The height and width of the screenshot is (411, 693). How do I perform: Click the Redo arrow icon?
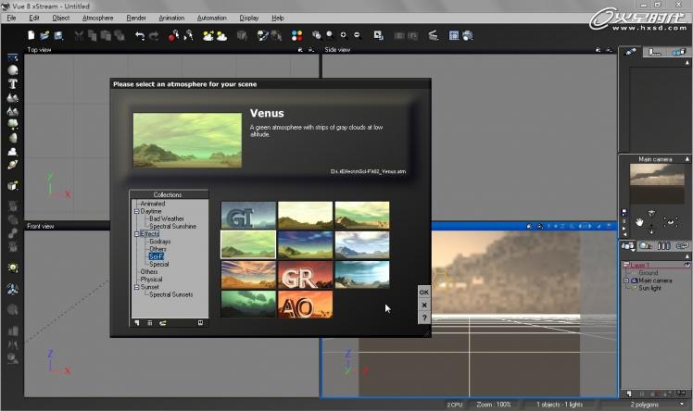pyautogui.click(x=154, y=36)
